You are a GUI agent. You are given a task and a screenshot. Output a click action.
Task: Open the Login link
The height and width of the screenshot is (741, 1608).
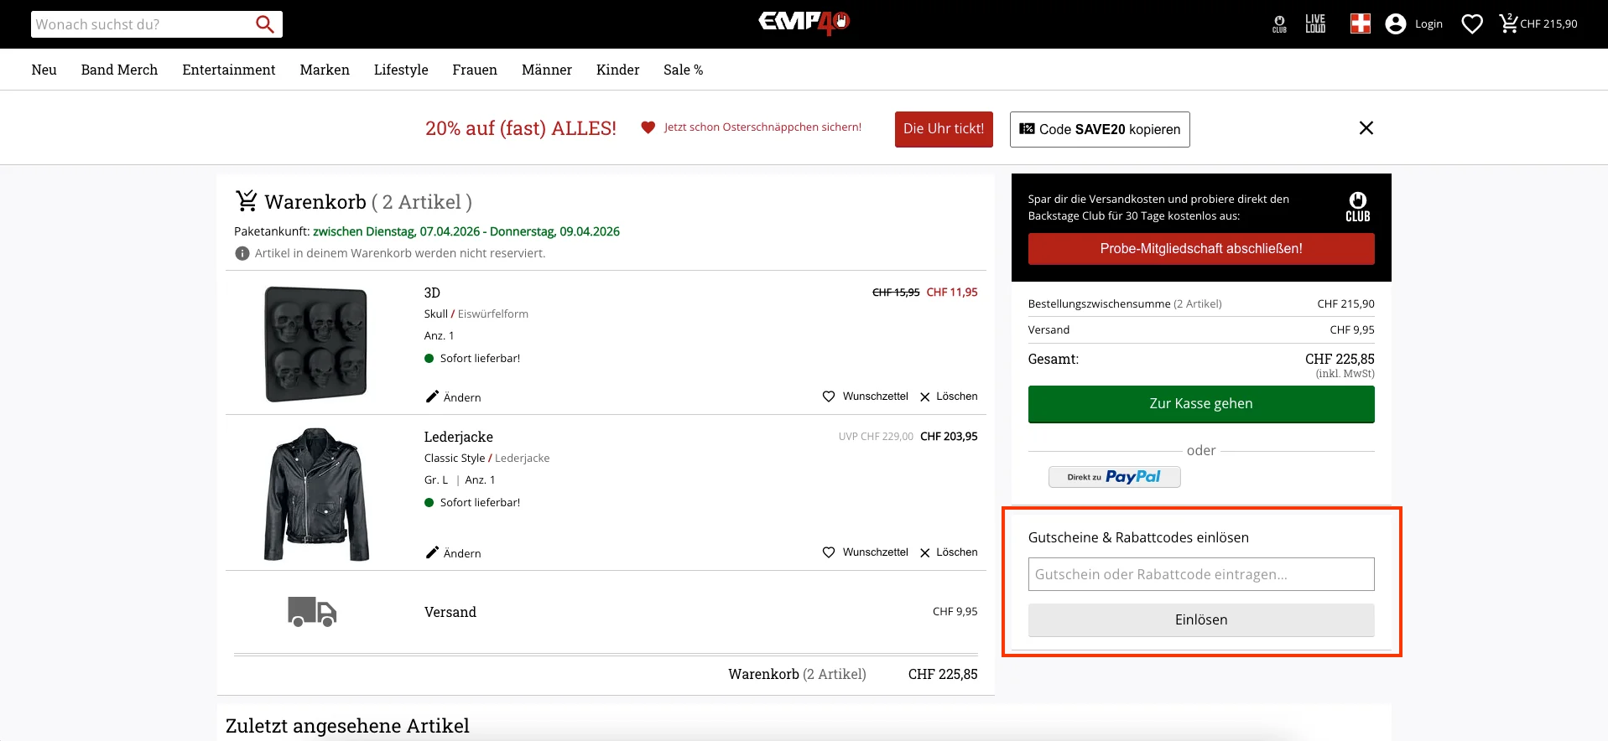[x=1428, y=24]
